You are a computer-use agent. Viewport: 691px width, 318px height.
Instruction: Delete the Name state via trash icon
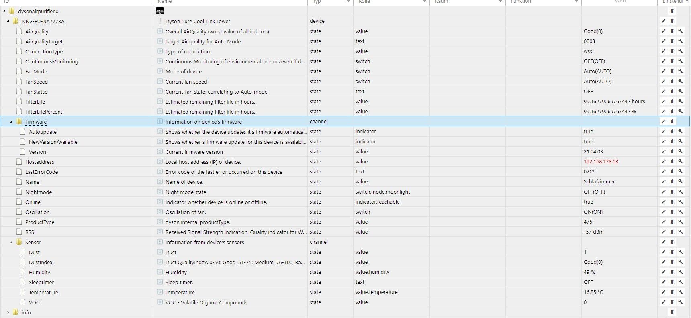[672, 182]
